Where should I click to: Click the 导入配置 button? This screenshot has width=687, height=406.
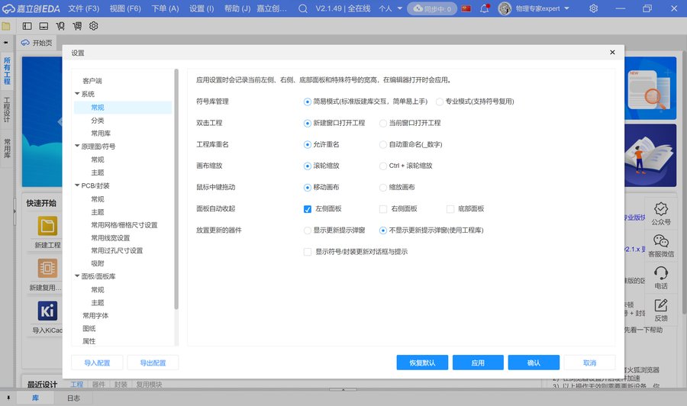pos(97,362)
